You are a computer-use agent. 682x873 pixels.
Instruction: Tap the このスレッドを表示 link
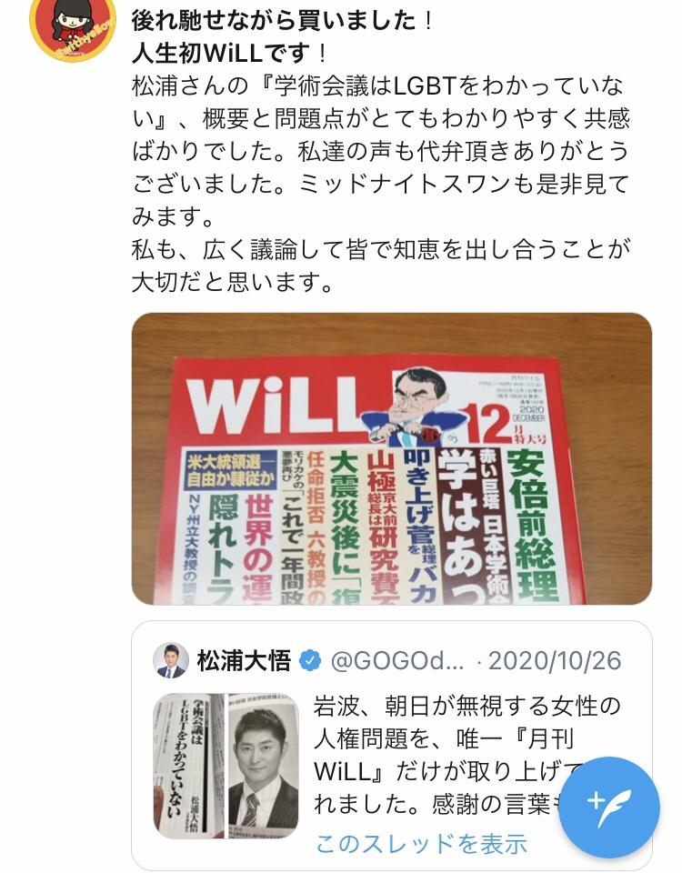click(421, 844)
